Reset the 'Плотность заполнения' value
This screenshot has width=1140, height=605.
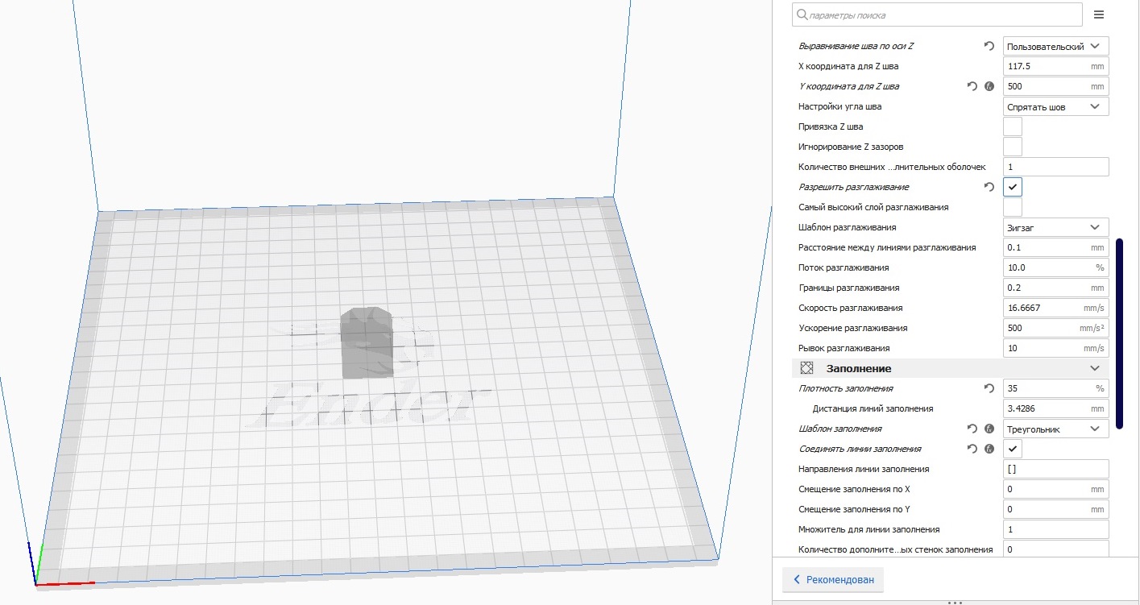point(989,388)
